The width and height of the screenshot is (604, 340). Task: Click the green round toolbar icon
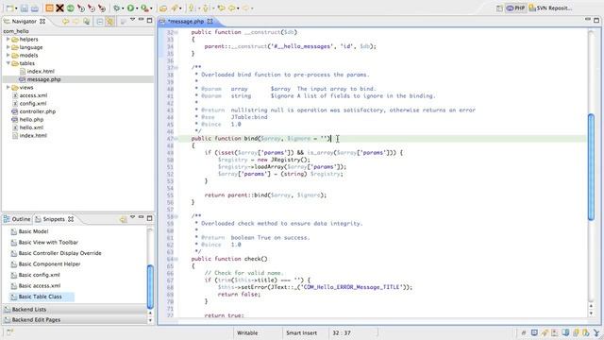(71, 8)
